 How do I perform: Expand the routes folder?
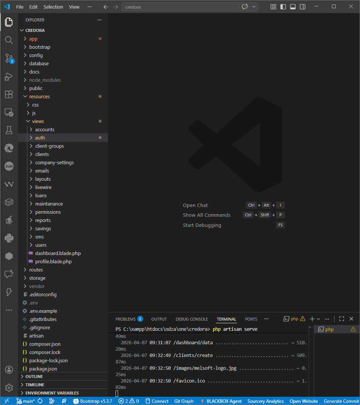pos(36,270)
